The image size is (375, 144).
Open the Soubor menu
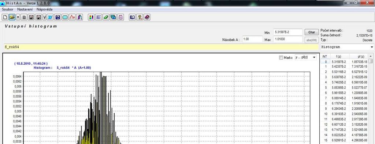point(8,9)
